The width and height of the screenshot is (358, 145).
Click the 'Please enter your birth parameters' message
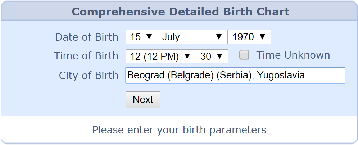[x=179, y=130]
